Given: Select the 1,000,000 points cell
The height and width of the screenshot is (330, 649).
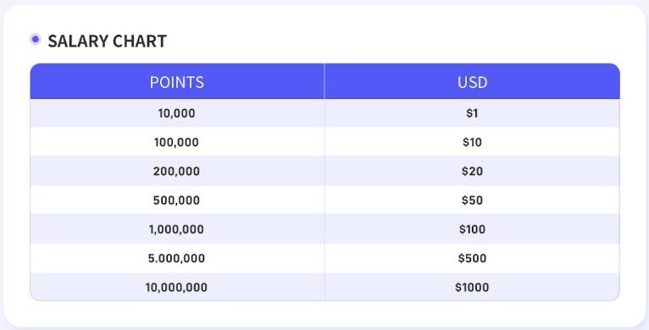Looking at the screenshot, I should (x=177, y=229).
